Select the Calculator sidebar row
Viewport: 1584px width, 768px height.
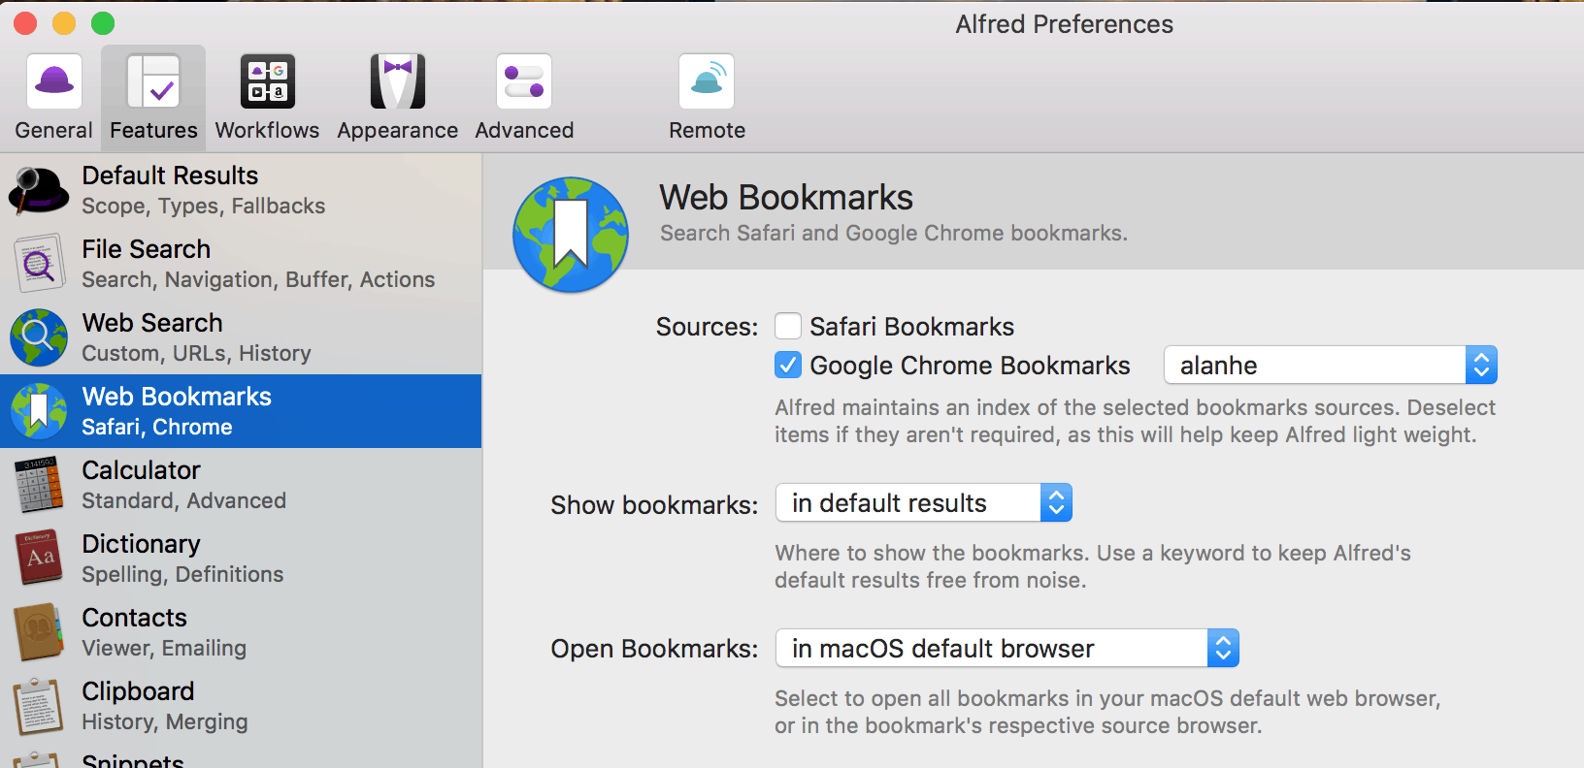(x=241, y=485)
